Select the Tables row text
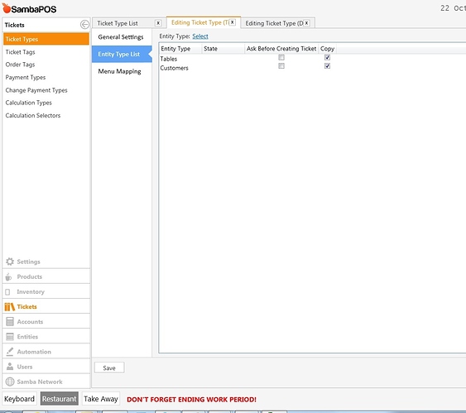This screenshot has width=466, height=413. [x=169, y=59]
